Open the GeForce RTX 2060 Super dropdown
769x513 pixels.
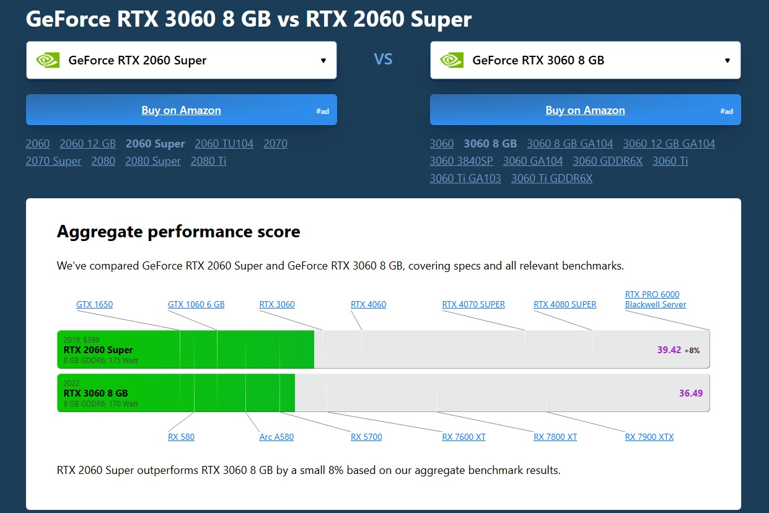(181, 60)
